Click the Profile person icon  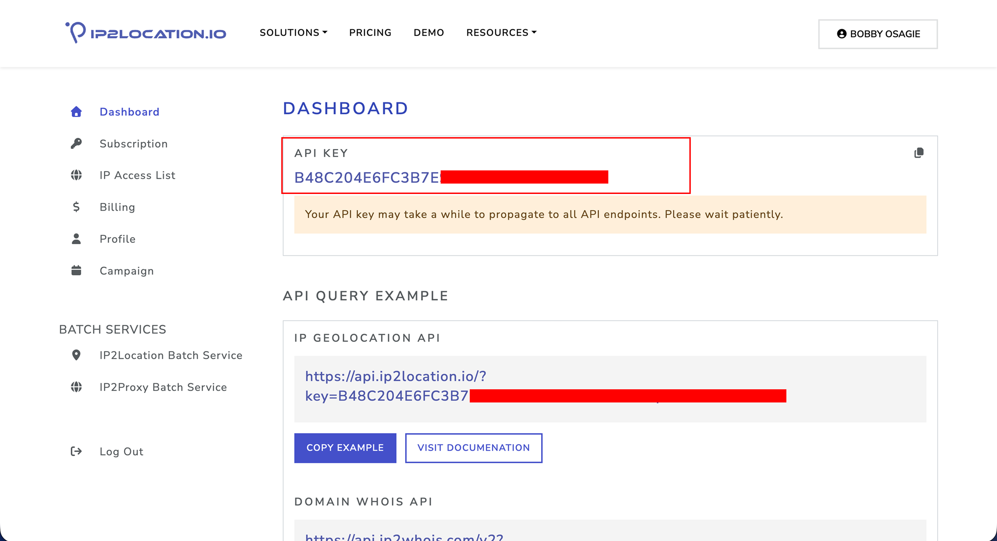(x=76, y=239)
